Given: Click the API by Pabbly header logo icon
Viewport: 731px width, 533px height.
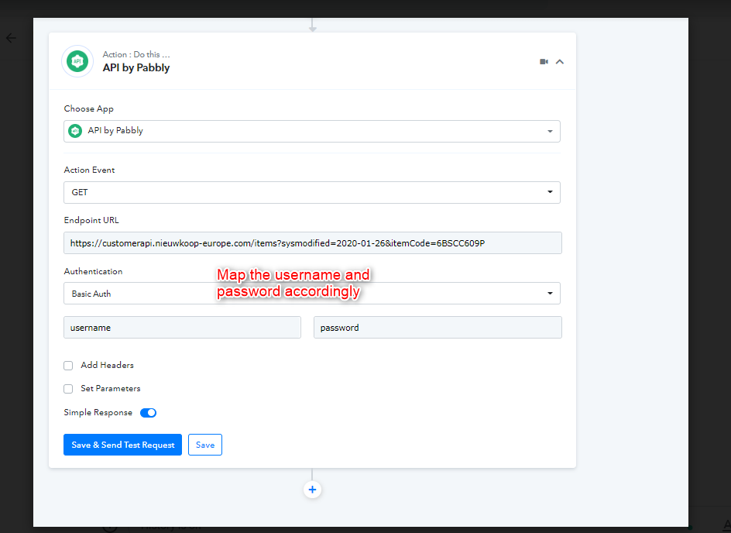Looking at the screenshot, I should pos(77,61).
